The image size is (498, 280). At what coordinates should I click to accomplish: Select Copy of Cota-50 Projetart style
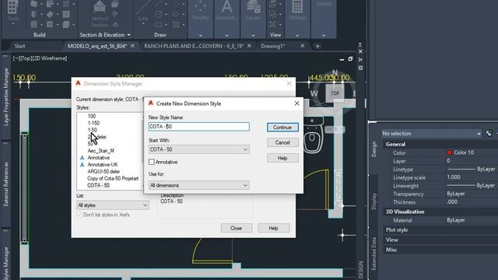coord(113,178)
